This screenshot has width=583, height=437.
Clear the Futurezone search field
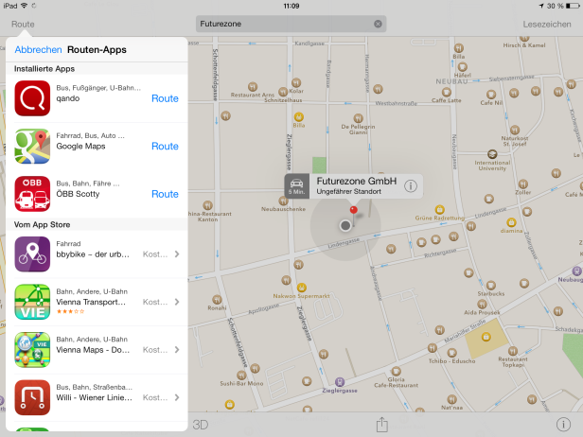[378, 24]
